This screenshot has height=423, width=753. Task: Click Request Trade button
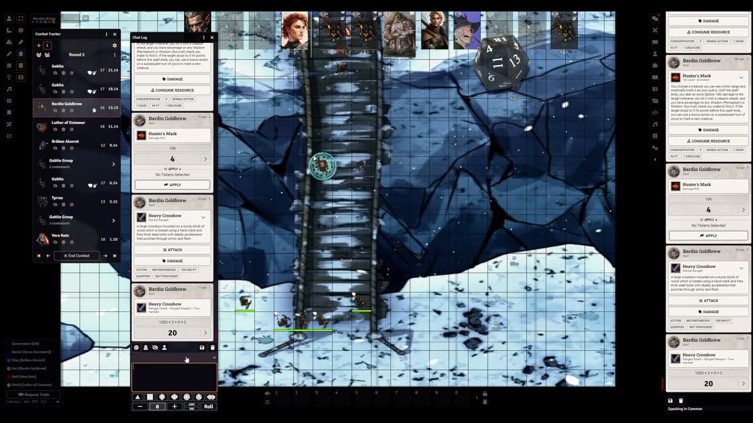(x=34, y=394)
